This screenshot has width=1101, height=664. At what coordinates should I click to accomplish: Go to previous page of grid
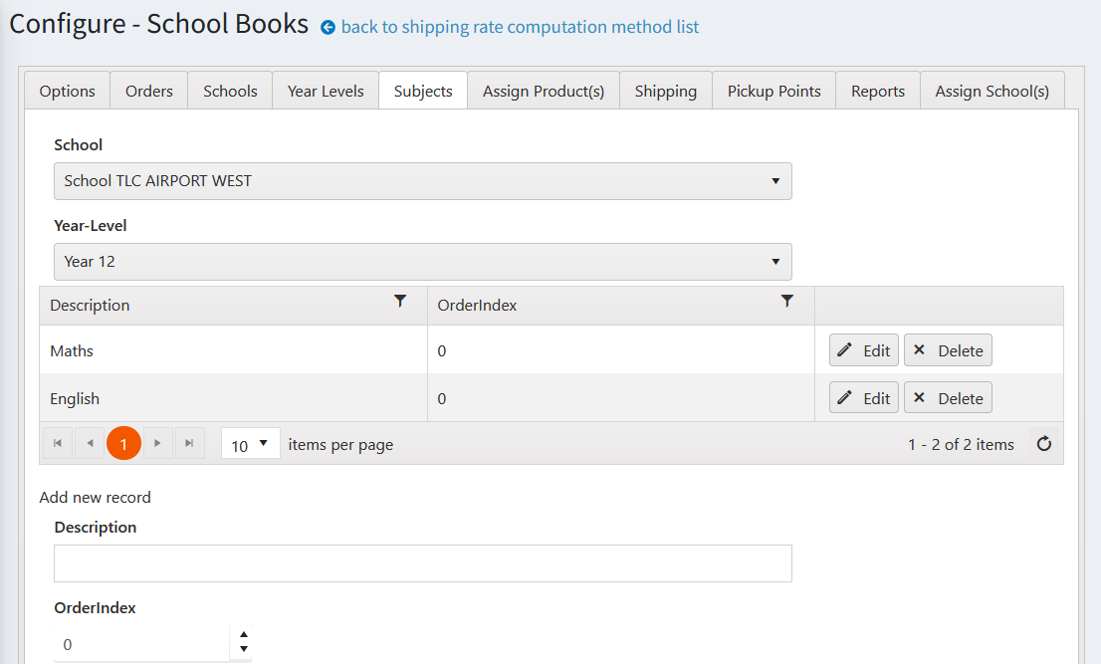(x=90, y=444)
